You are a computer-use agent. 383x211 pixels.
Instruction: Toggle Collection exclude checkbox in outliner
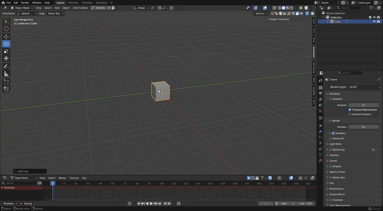tap(370, 17)
